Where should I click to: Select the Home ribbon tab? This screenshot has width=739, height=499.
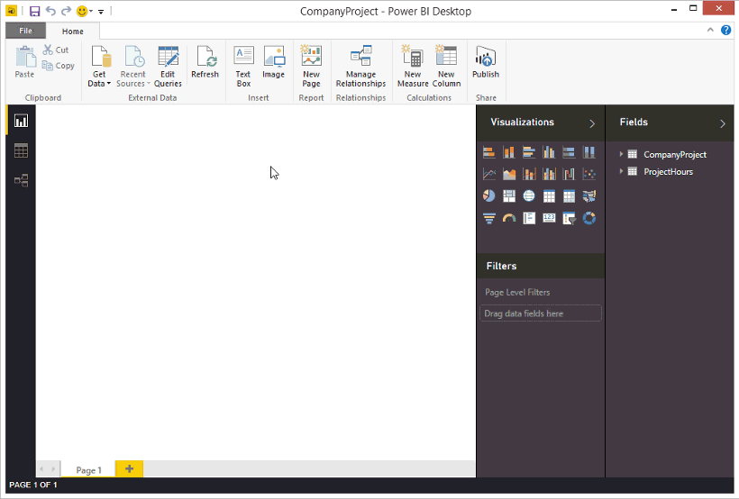coord(73,32)
